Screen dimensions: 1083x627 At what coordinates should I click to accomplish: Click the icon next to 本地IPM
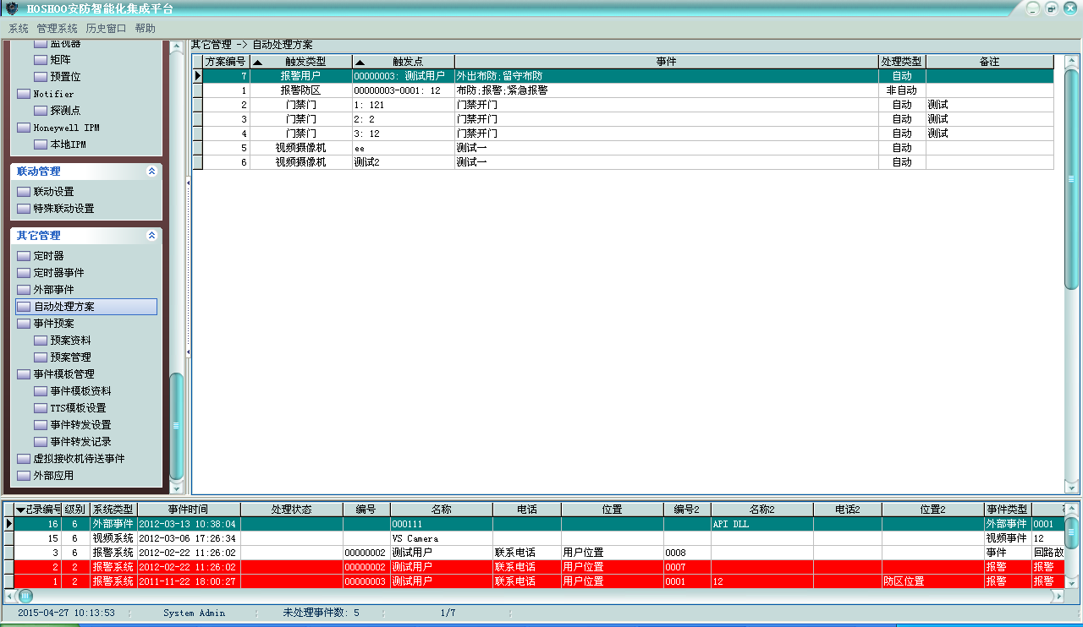point(41,144)
